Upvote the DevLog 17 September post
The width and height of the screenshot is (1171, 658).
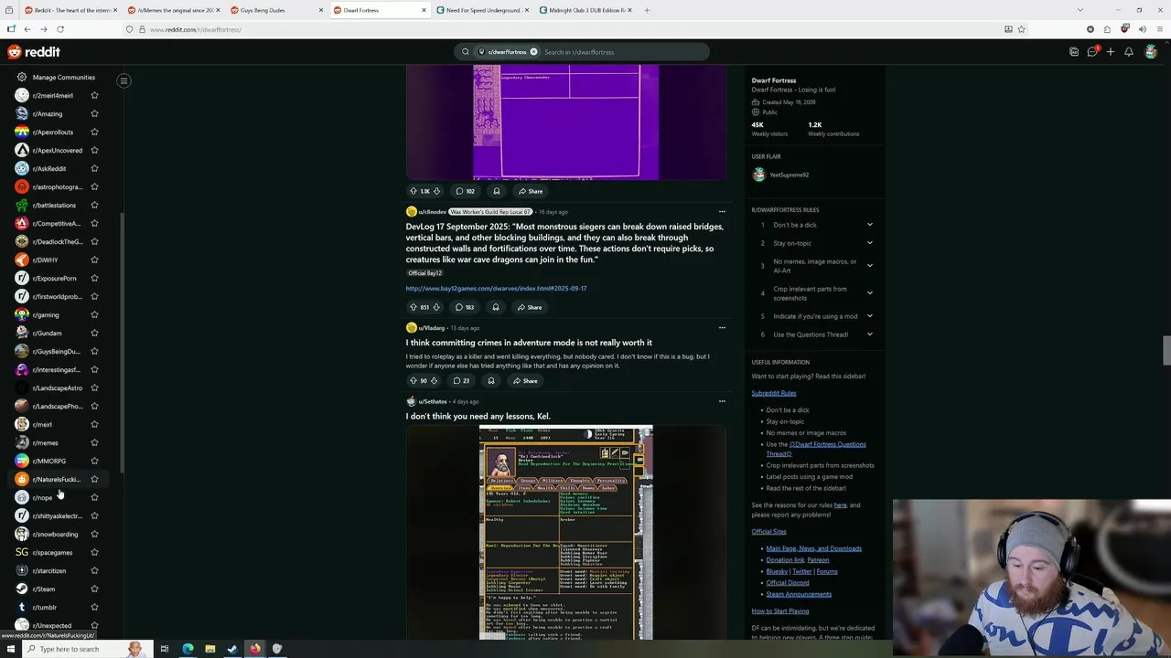pos(413,307)
